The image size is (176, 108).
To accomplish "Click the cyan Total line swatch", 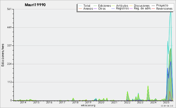I will [80, 6].
